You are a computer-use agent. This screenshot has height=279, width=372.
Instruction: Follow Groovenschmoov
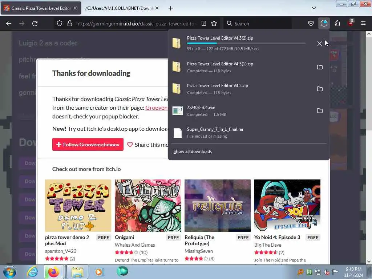[x=88, y=145]
